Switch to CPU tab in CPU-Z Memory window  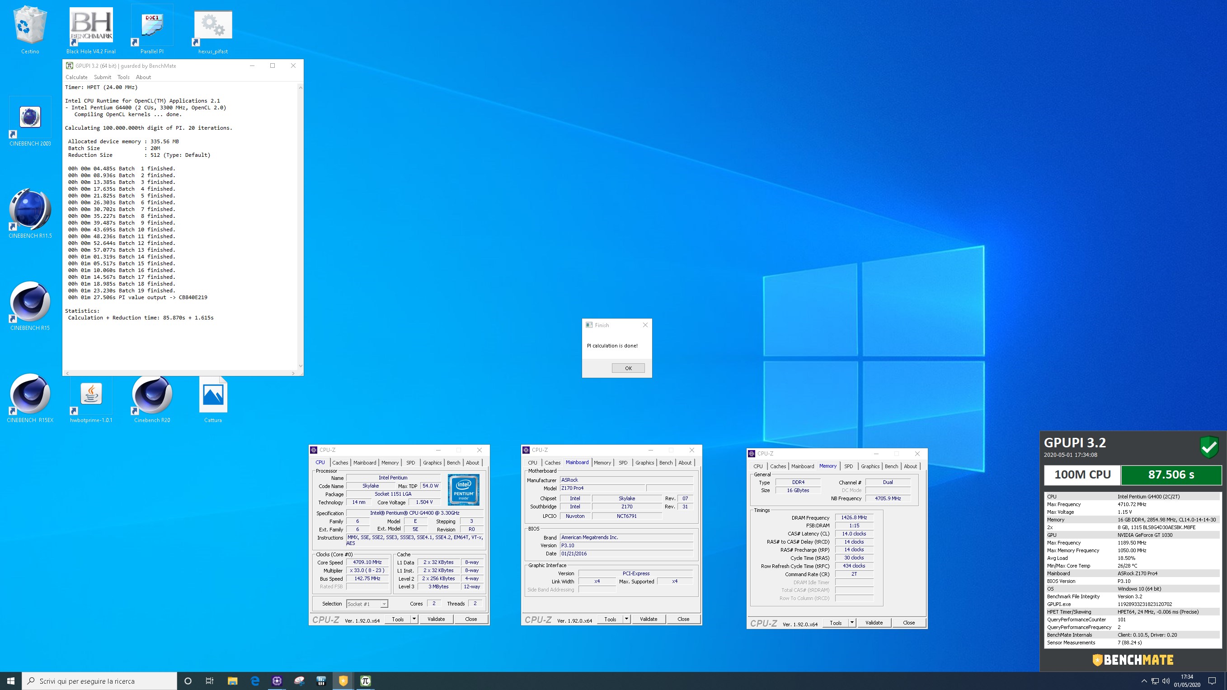coord(758,466)
